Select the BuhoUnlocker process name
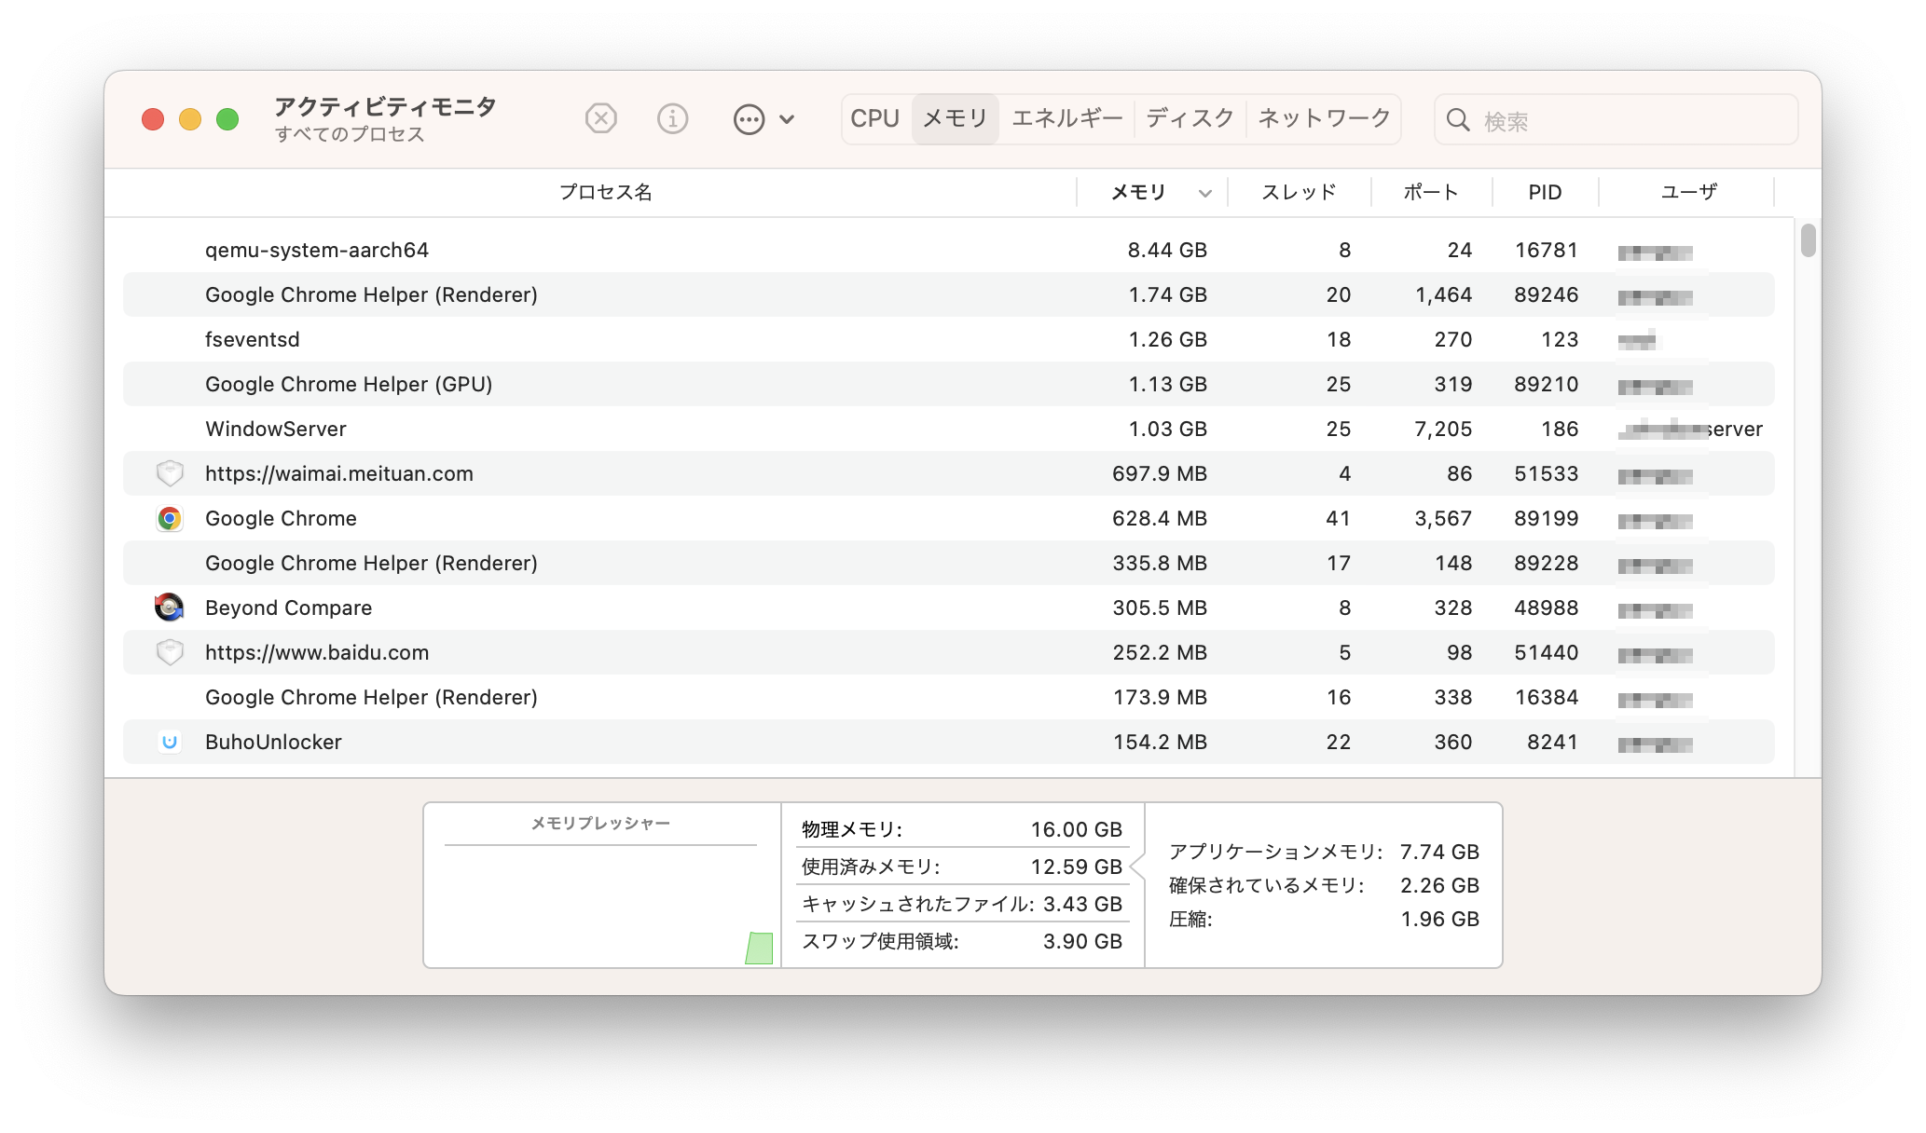1926x1133 pixels. coord(273,742)
